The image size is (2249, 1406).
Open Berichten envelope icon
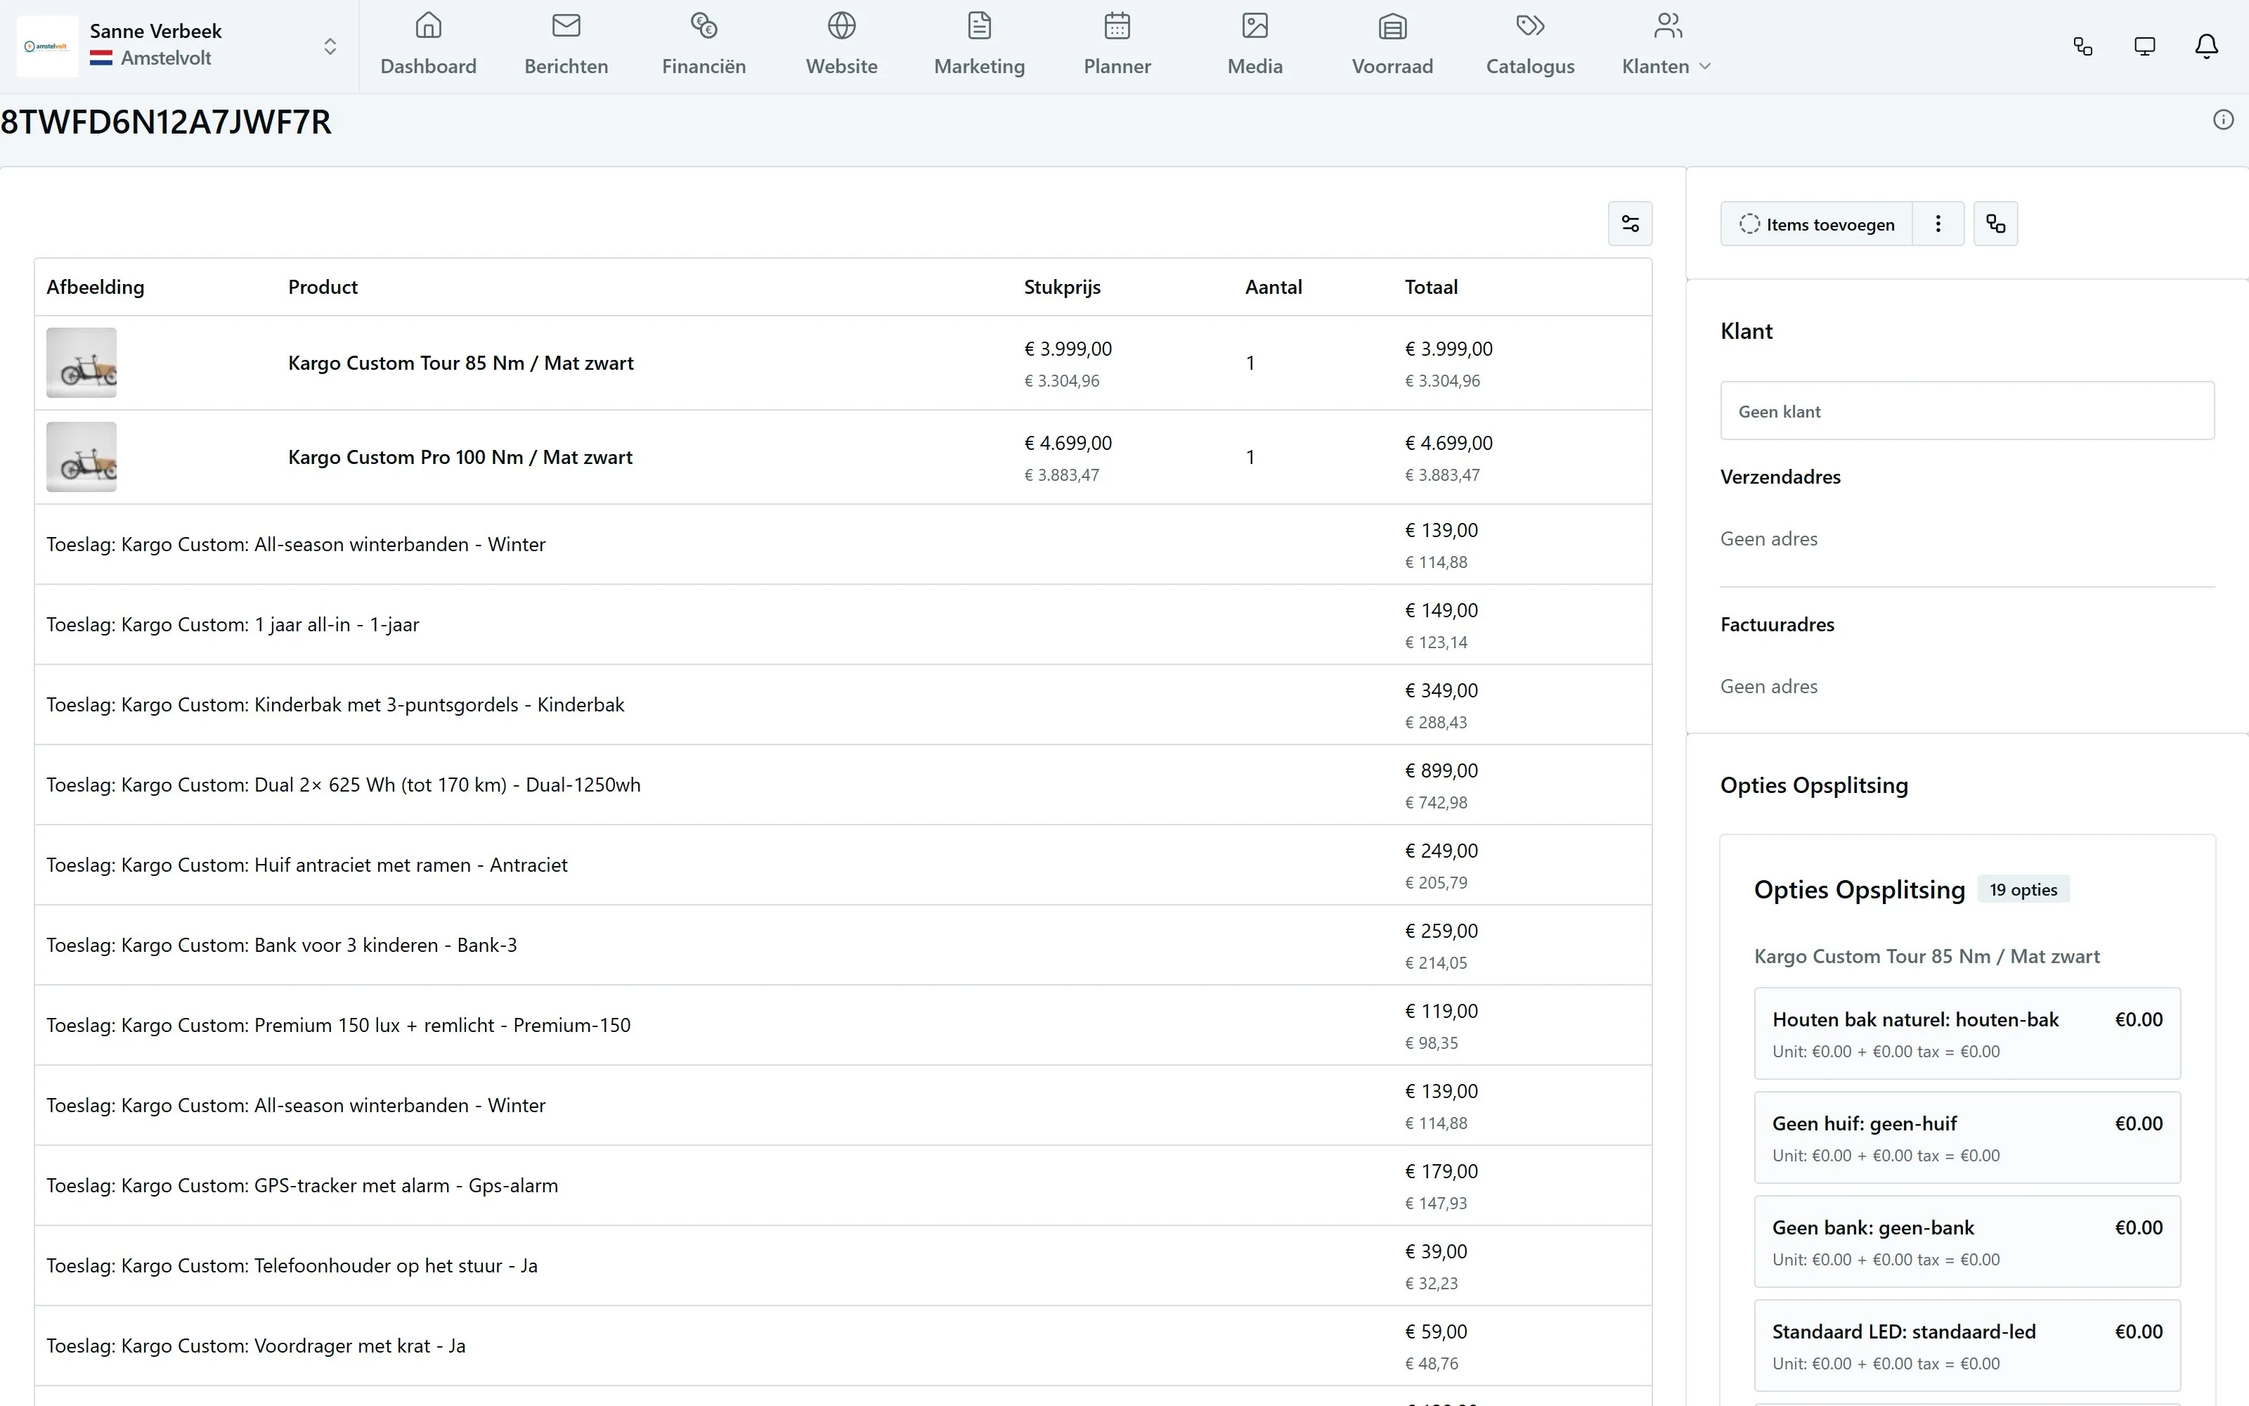[x=566, y=25]
